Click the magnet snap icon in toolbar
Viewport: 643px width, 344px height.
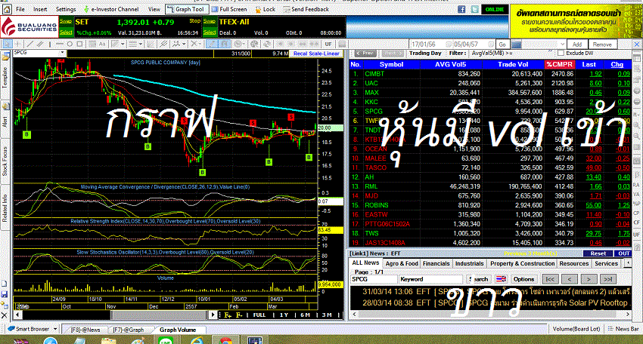(x=225, y=44)
